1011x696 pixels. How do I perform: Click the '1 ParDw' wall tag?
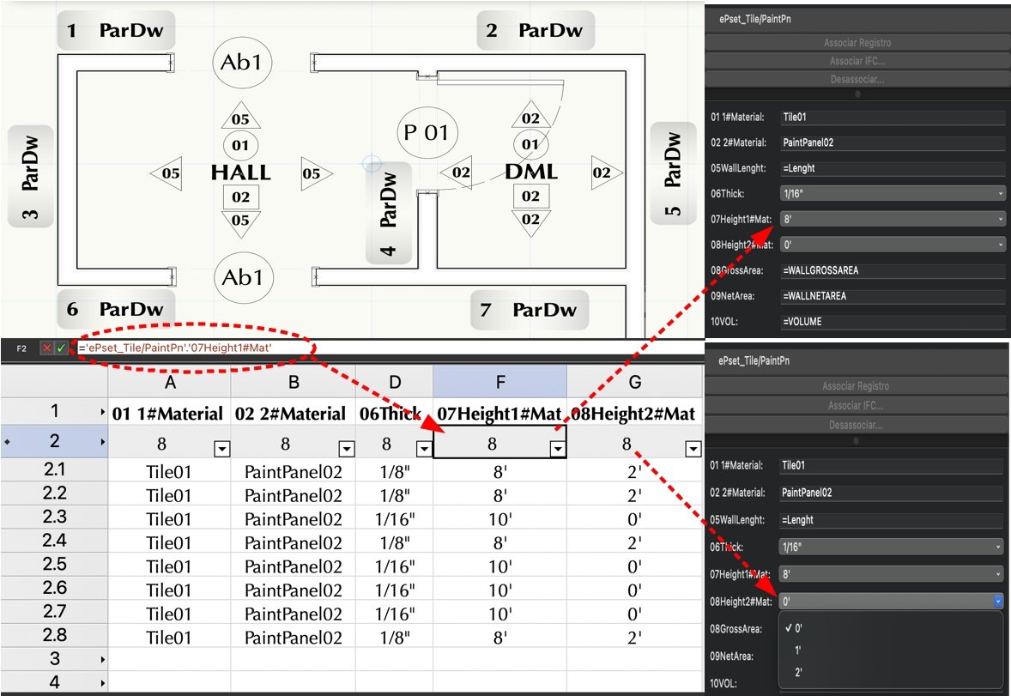117,31
